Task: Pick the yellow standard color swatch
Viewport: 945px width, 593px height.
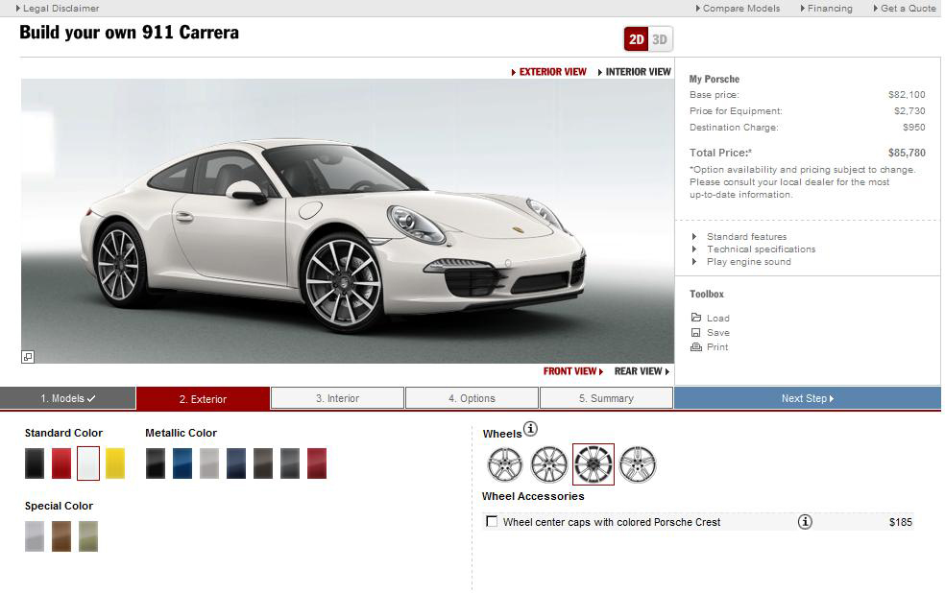Action: click(115, 463)
